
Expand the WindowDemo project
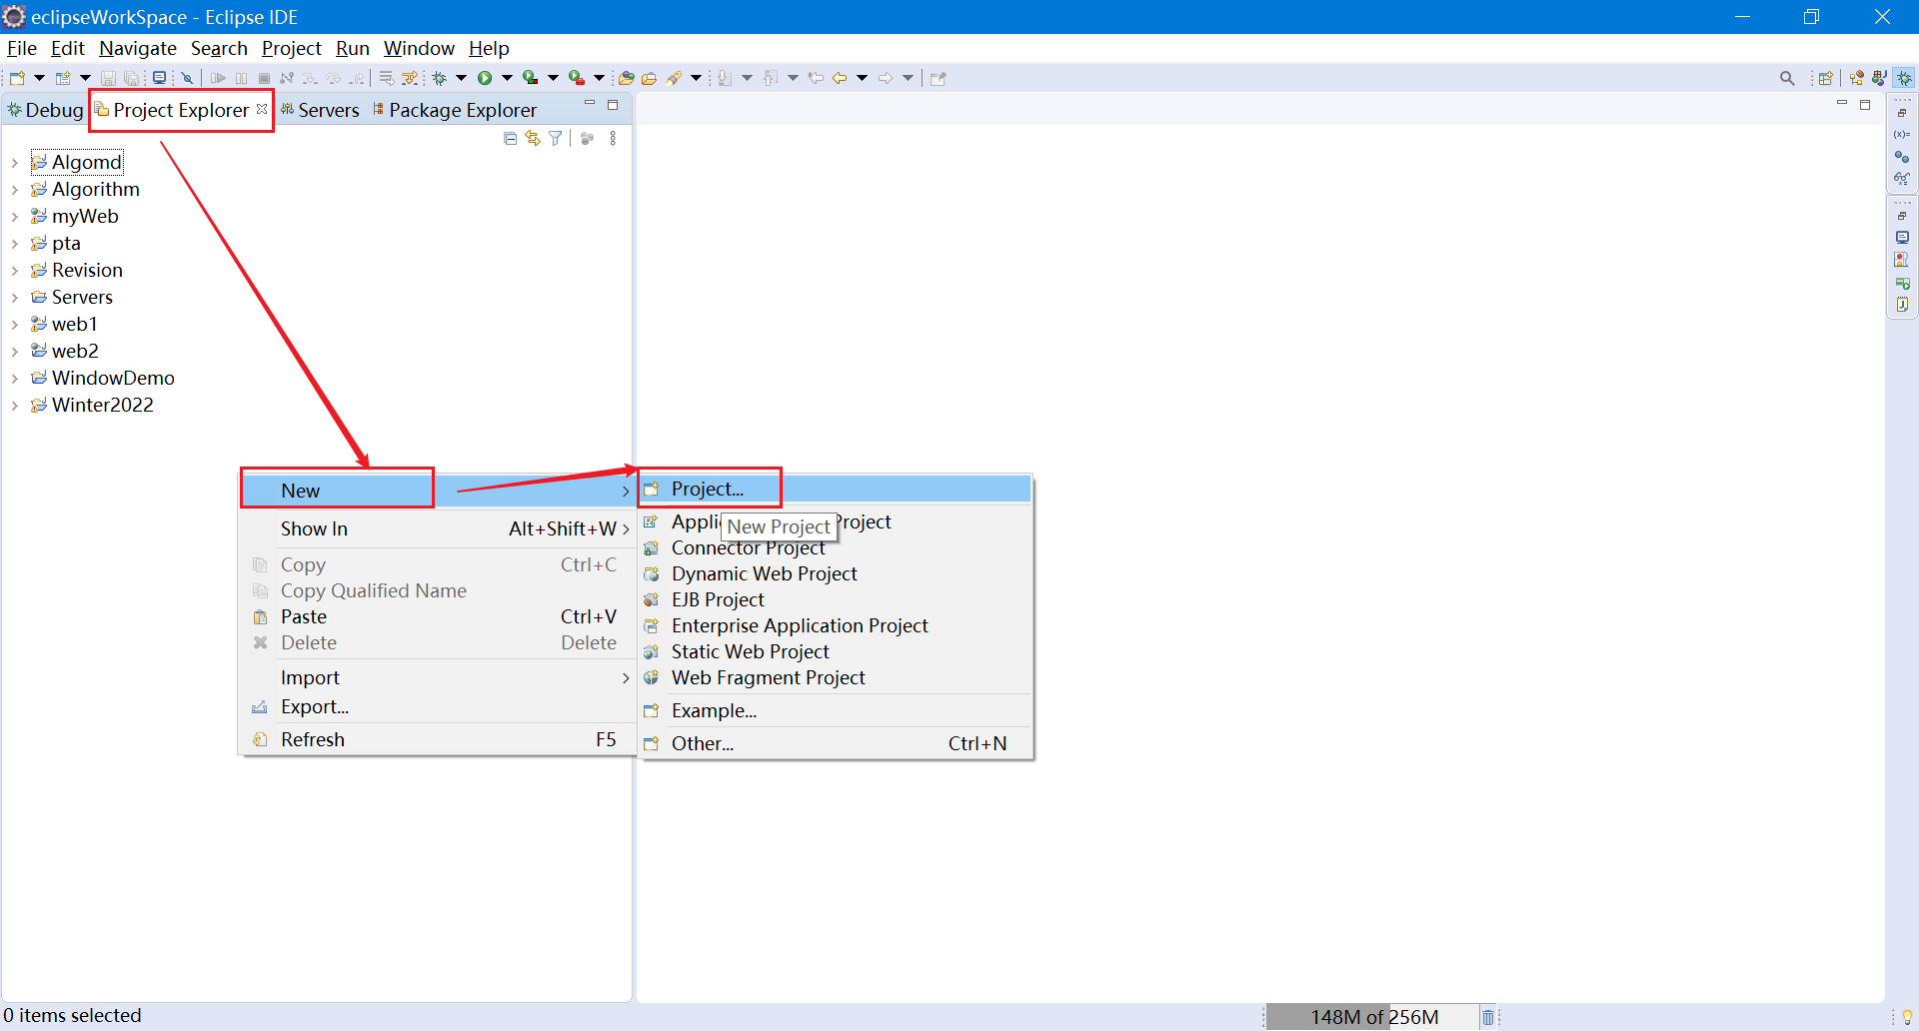point(15,379)
